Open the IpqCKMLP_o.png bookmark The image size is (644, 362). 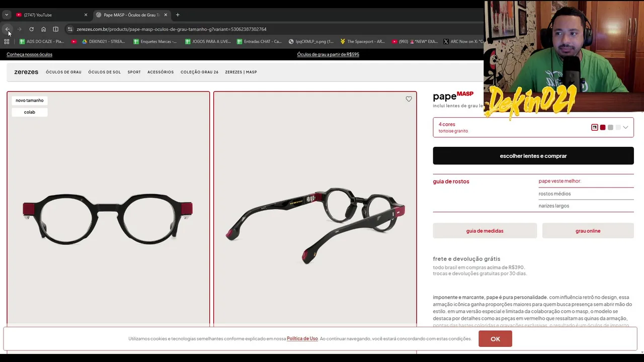311,42
